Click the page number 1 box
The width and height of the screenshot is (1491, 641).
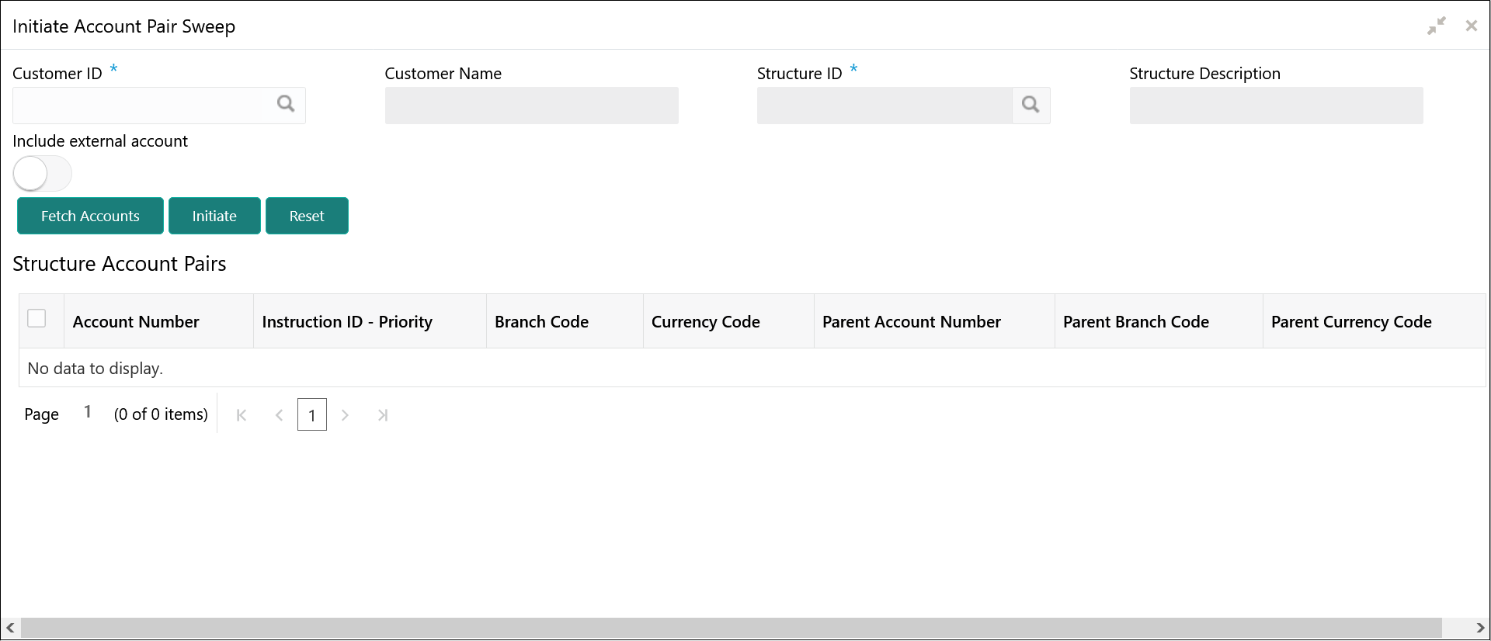pos(312,415)
